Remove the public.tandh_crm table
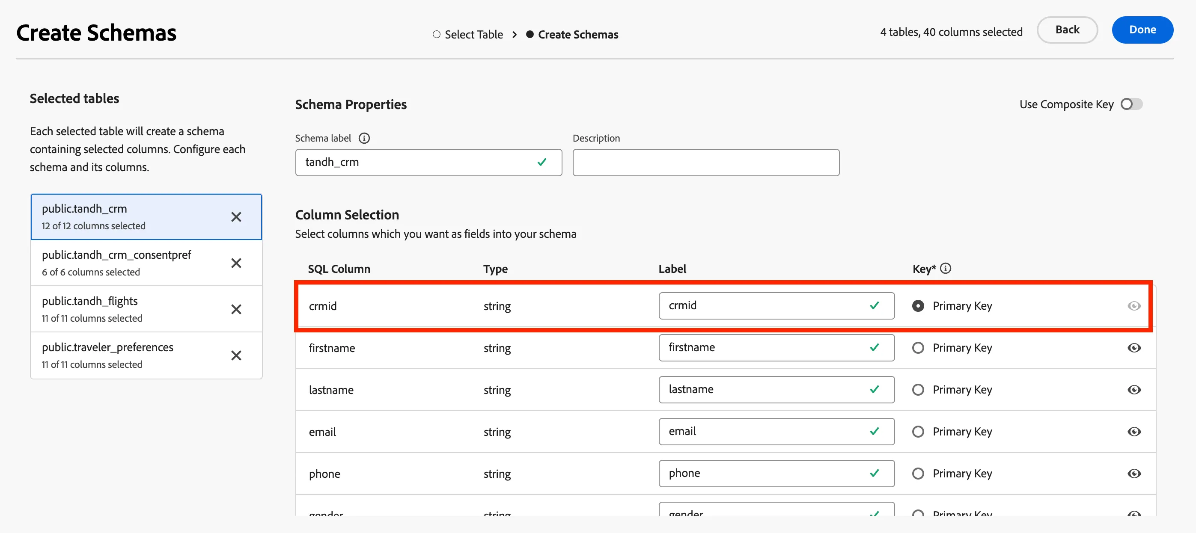 (x=236, y=216)
